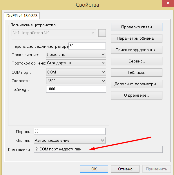Close the Свойства window
Image resolution: width=174 pixels, height=175 pixels.
[x=168, y=3]
